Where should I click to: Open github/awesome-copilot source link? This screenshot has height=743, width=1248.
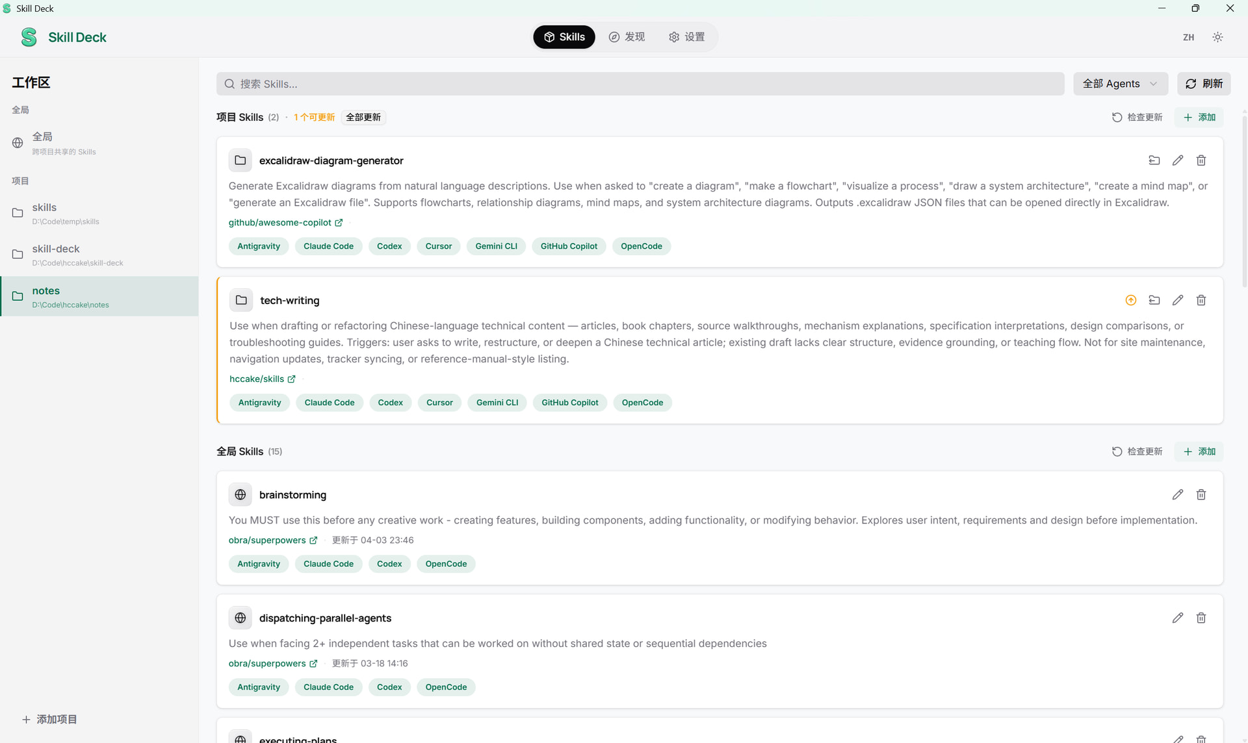tap(285, 223)
